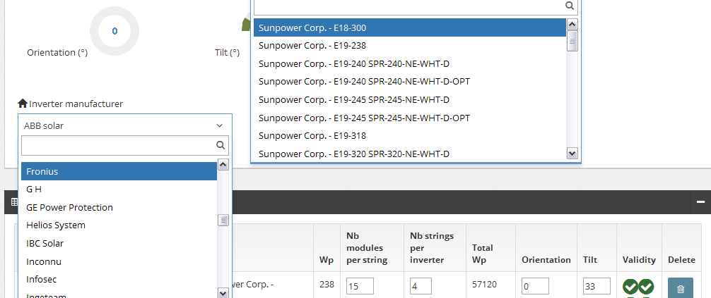Click Nb strings per inverter input

(421, 286)
